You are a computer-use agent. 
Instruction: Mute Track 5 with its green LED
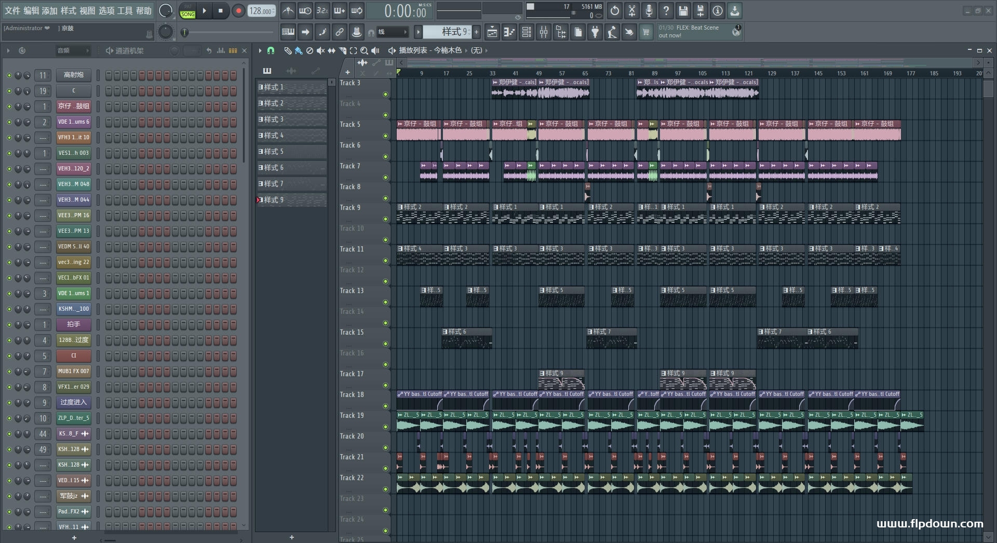[x=385, y=136]
